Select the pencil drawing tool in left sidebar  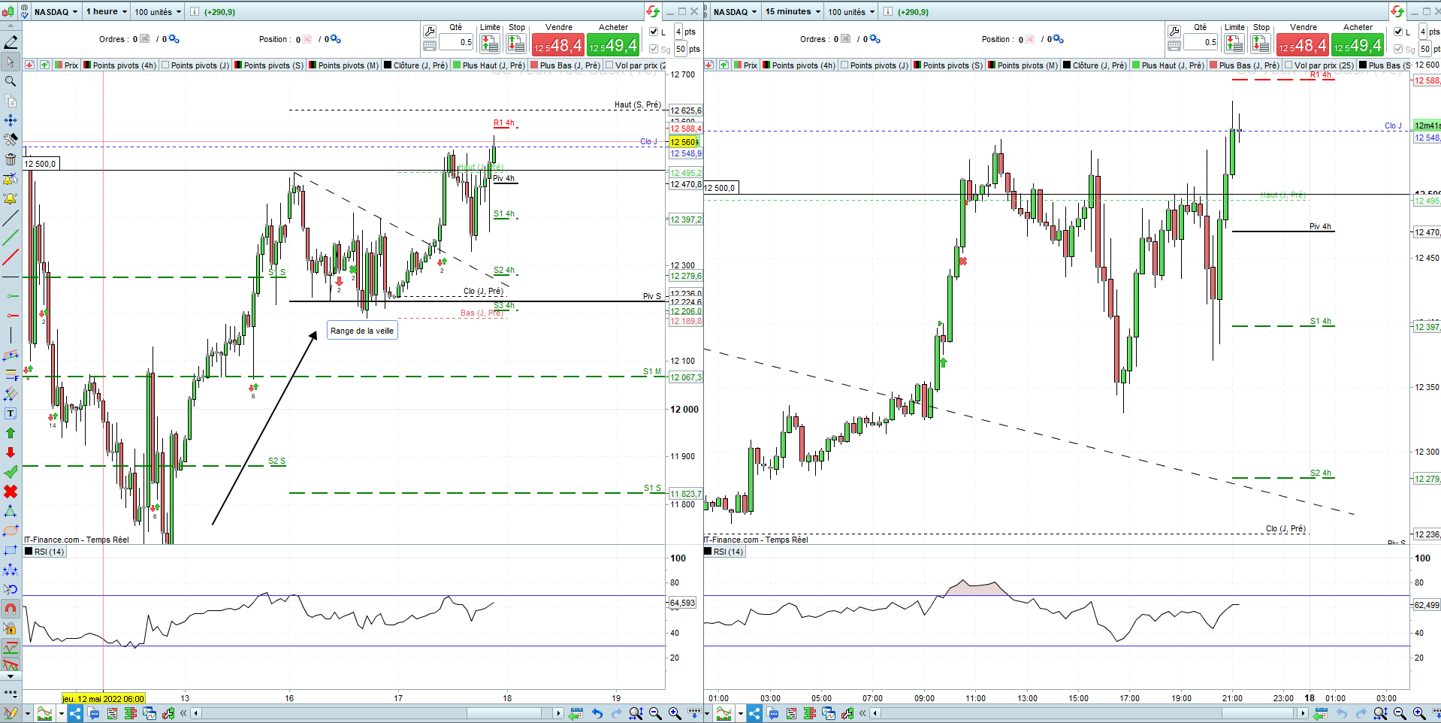tap(11, 42)
